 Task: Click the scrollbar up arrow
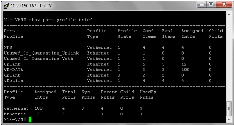(229, 14)
